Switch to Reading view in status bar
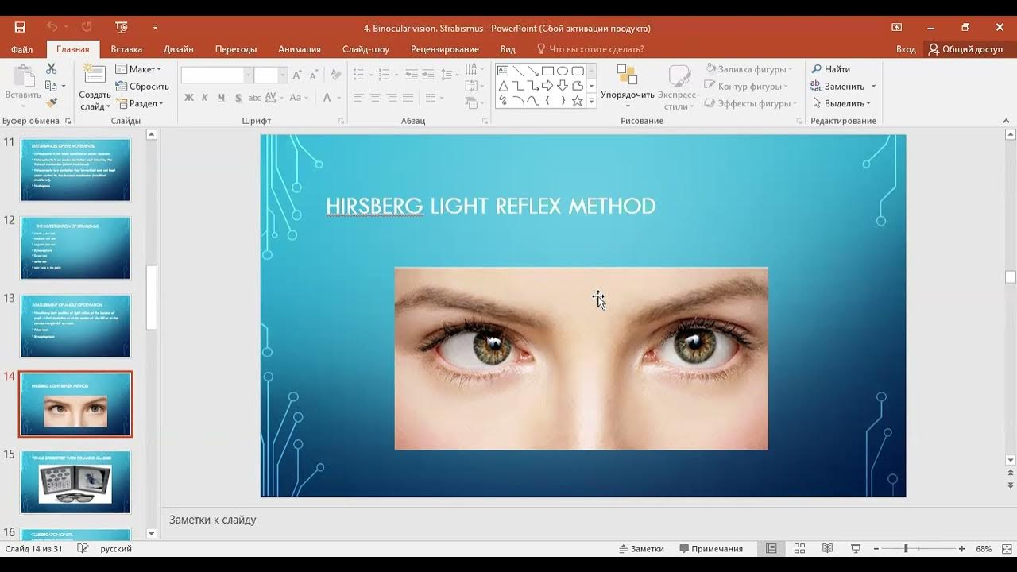 [x=827, y=549]
